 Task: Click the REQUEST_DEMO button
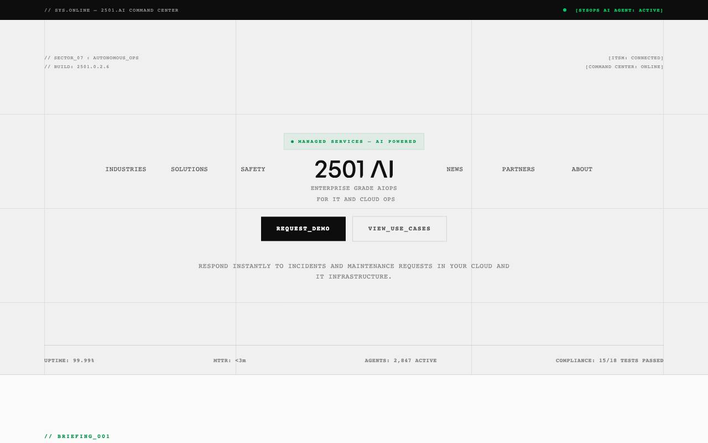(303, 229)
